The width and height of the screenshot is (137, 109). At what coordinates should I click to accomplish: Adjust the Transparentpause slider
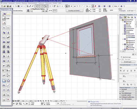click(131, 76)
